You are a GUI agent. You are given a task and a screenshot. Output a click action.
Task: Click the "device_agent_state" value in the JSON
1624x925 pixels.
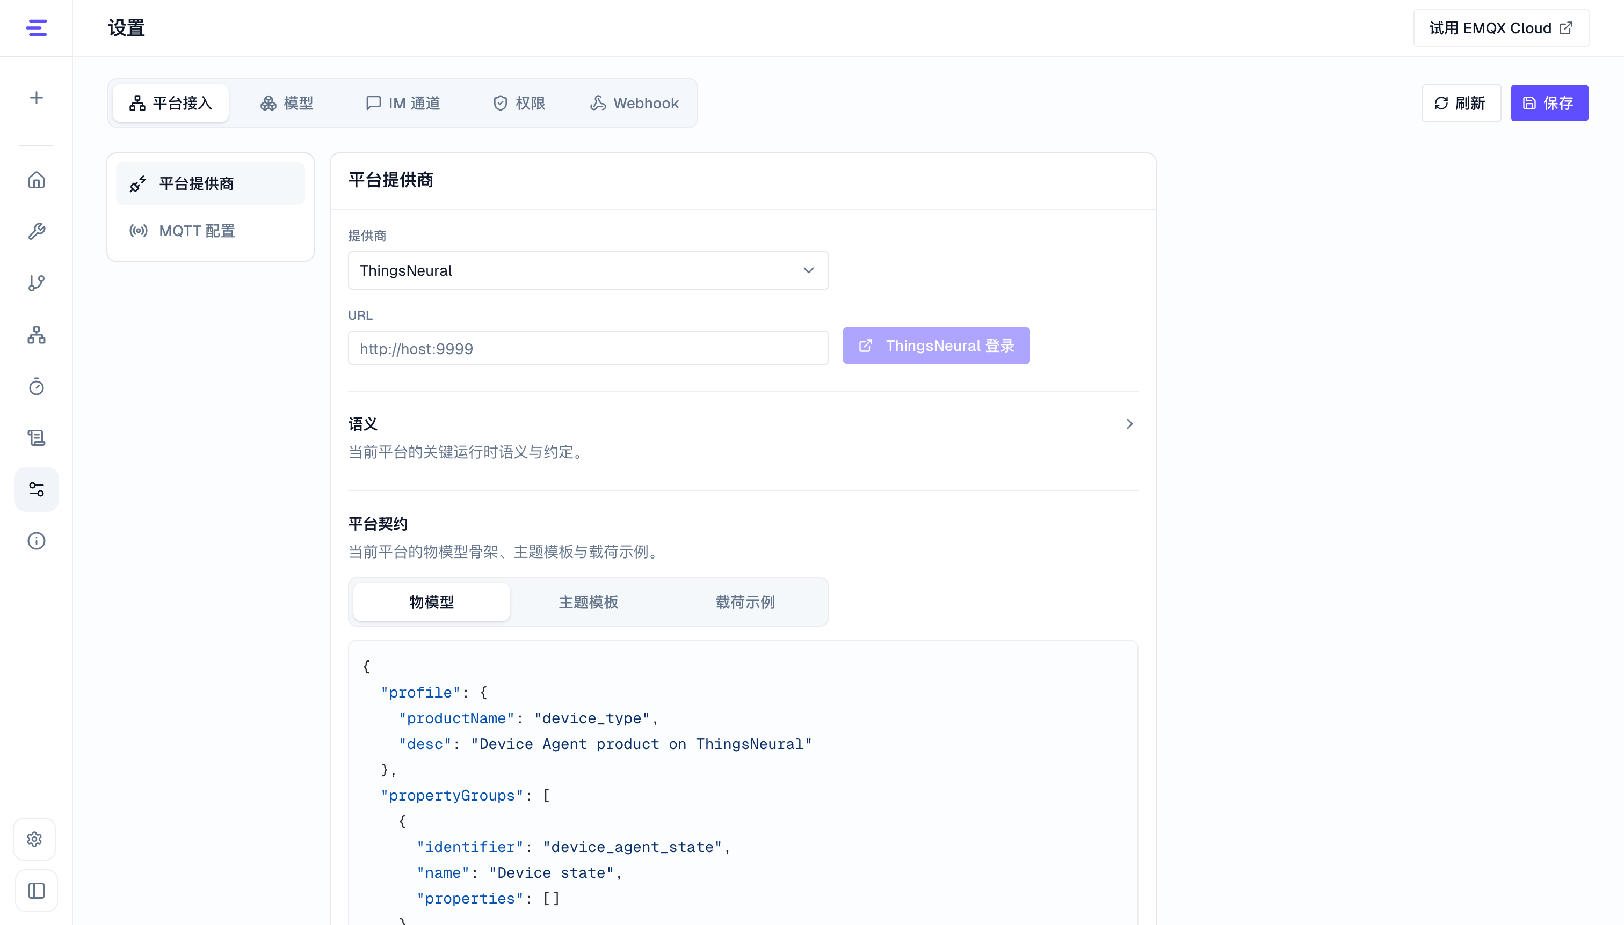[633, 847]
